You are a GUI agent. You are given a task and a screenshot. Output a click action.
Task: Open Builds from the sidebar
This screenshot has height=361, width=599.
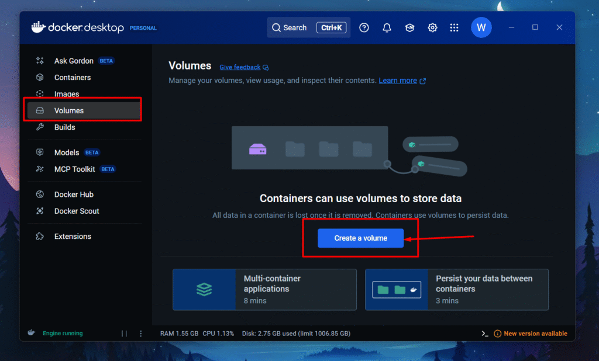click(x=64, y=127)
